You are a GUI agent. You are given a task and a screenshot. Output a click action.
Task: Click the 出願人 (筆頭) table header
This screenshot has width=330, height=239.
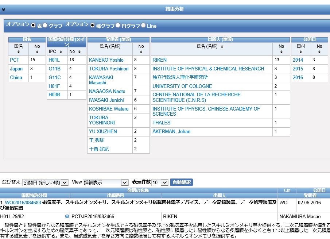220,39
